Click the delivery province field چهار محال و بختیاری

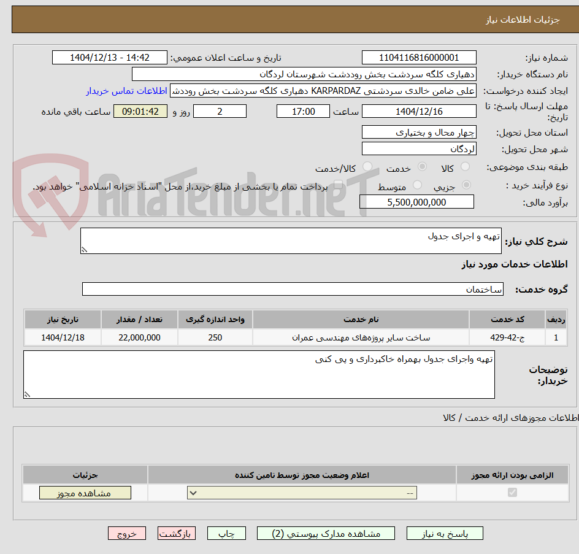[419, 133]
